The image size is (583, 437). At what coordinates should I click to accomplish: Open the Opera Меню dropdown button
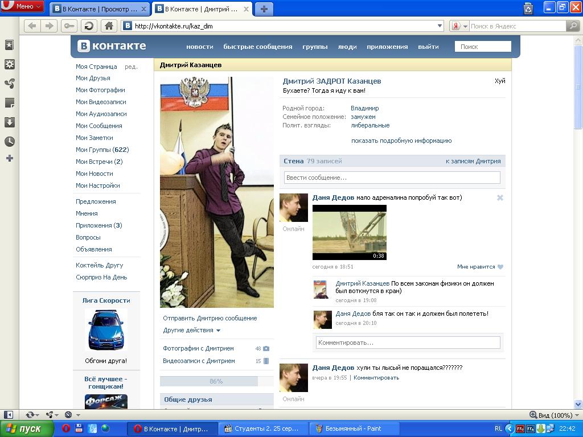[22, 6]
